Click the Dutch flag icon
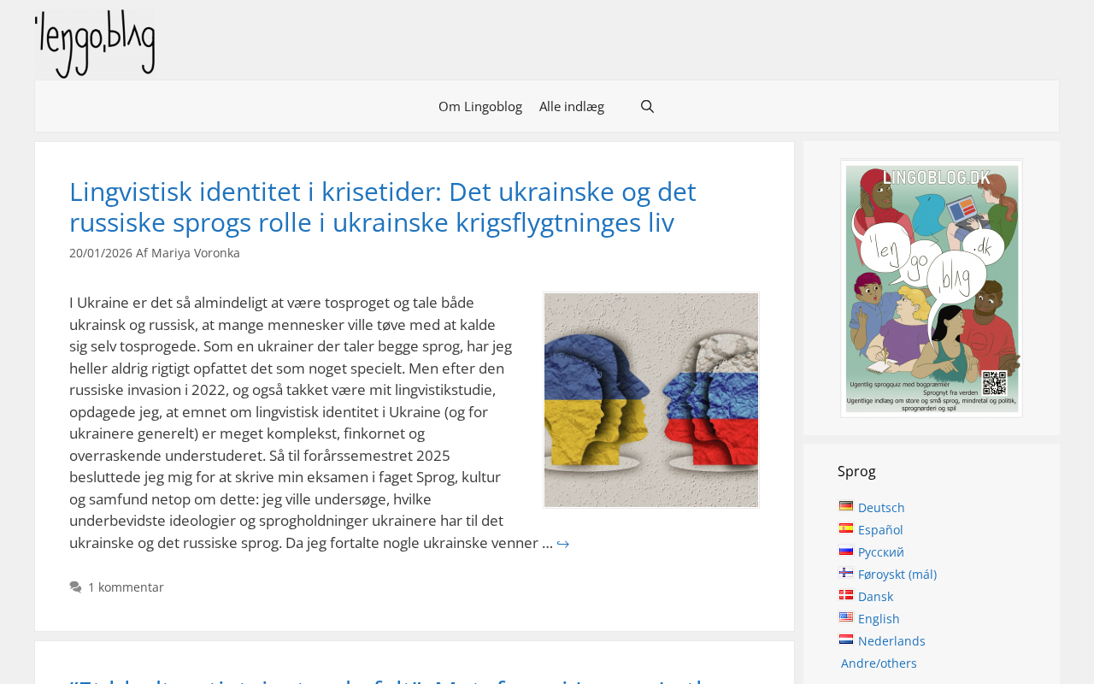1094x684 pixels. click(846, 640)
